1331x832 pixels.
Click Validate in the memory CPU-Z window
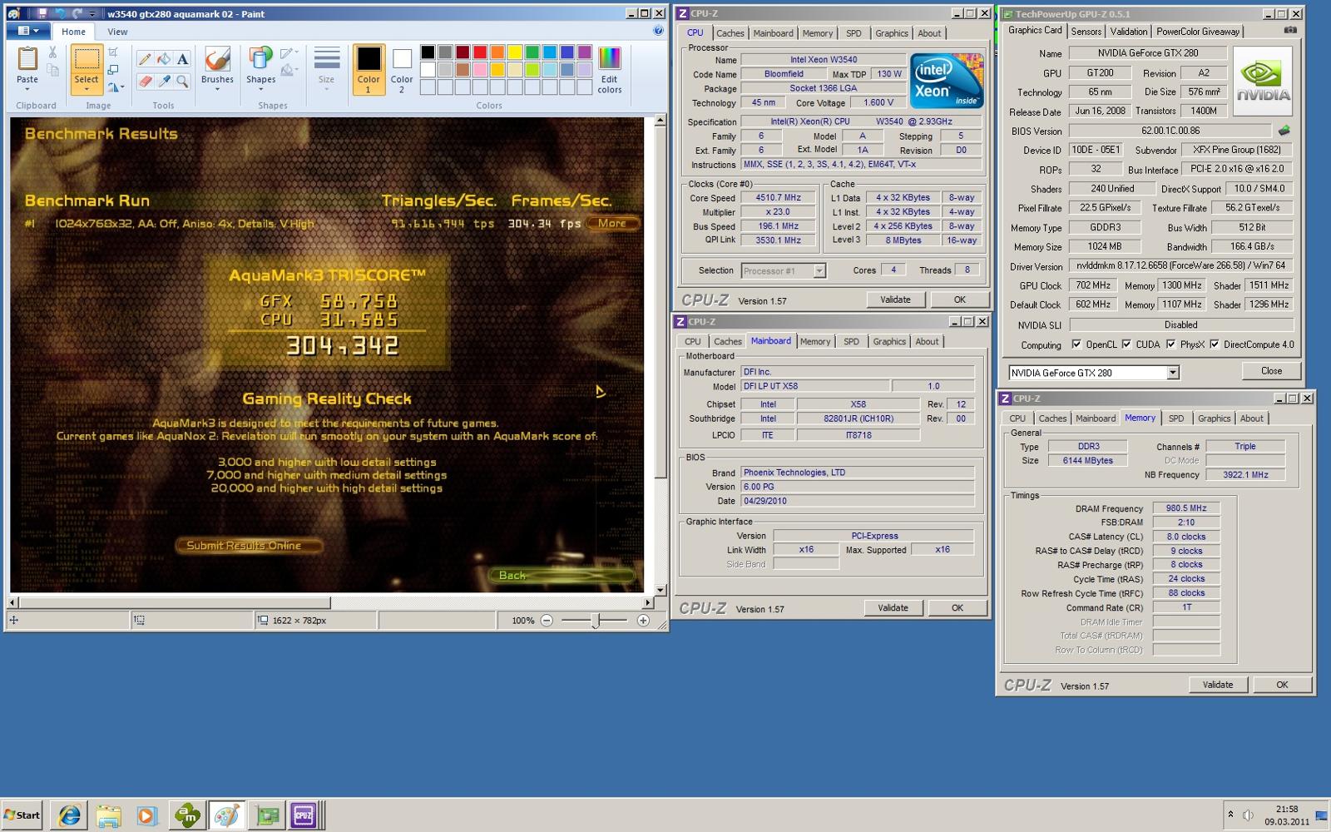coord(1217,685)
